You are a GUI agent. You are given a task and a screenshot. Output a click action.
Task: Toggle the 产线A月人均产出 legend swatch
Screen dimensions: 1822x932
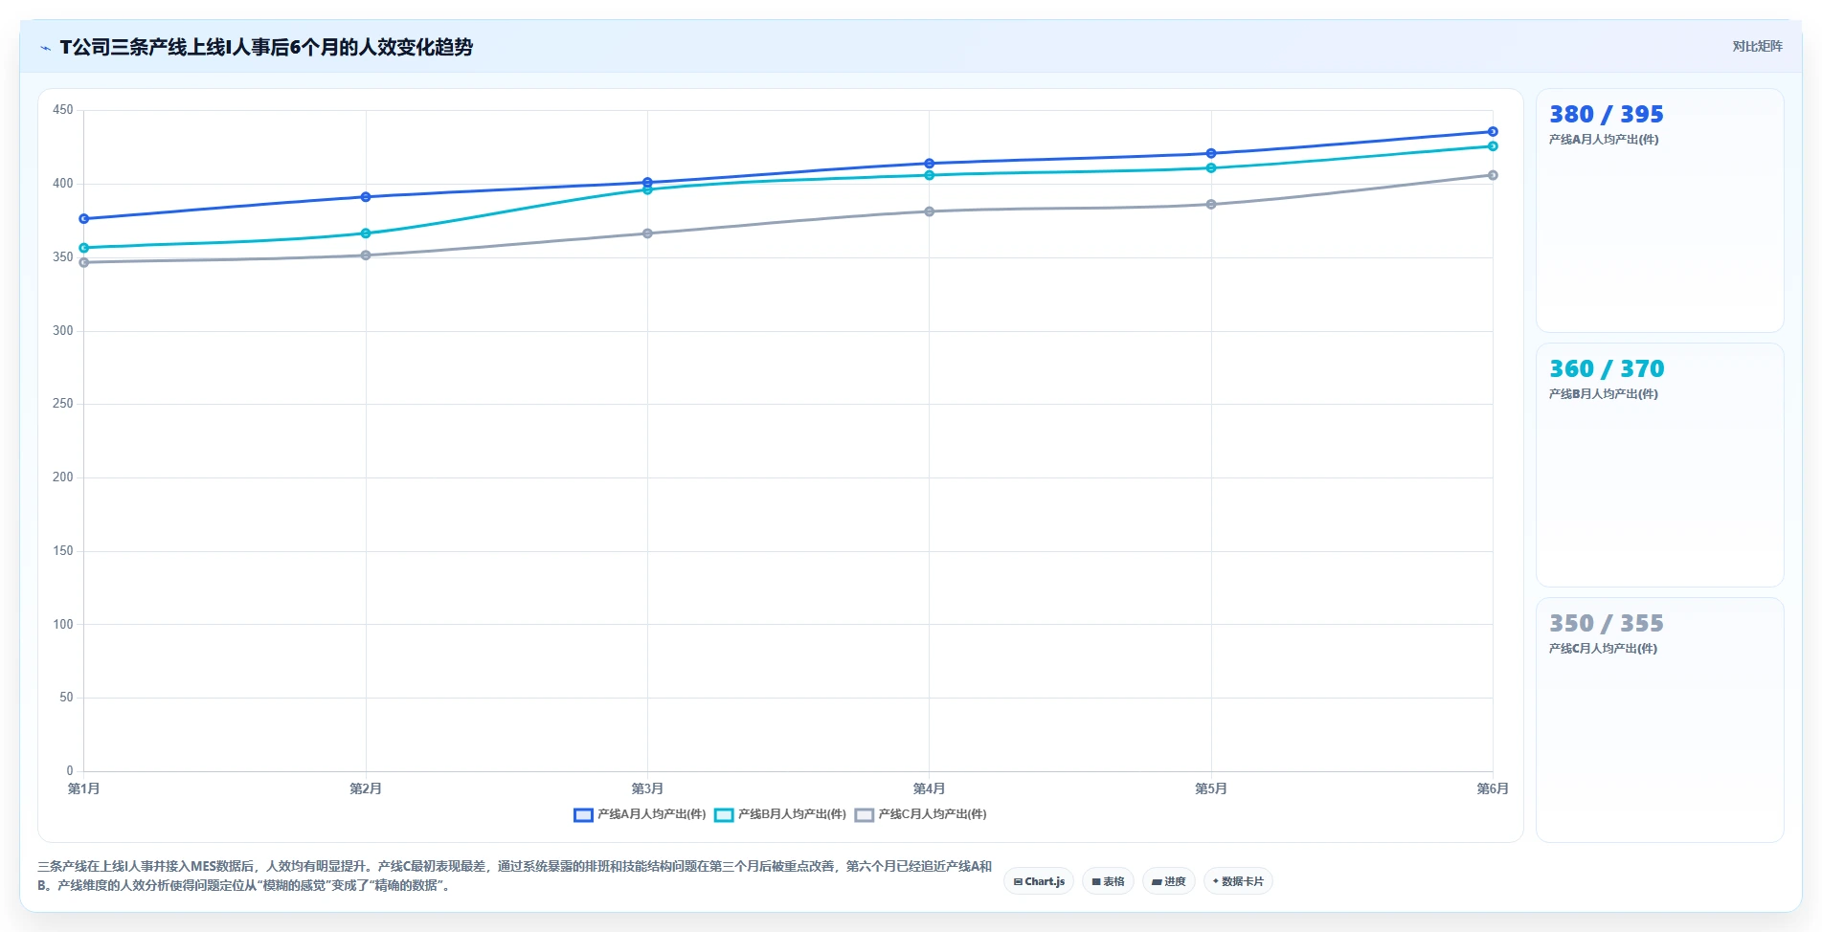click(583, 815)
